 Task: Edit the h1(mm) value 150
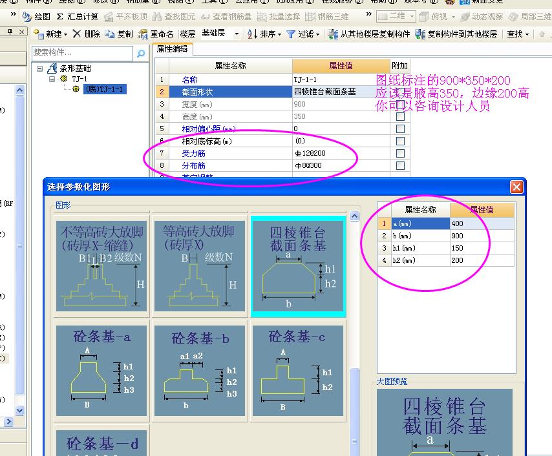point(482,248)
